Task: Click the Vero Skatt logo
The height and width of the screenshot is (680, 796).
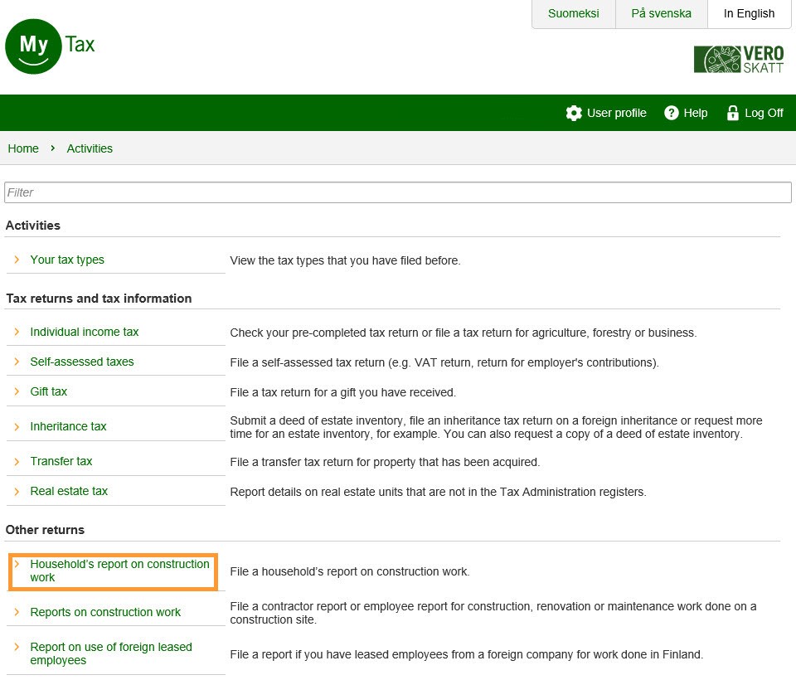Action: pos(738,60)
